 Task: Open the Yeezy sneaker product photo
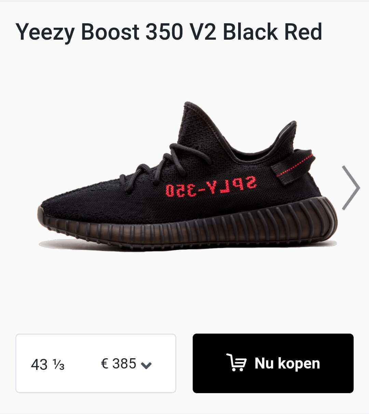tap(188, 177)
